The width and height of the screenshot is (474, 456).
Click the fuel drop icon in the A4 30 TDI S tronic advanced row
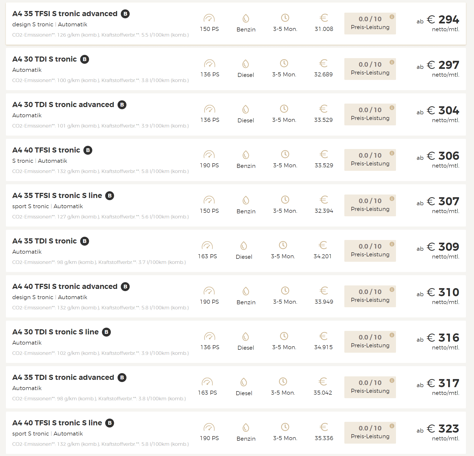[x=246, y=109]
